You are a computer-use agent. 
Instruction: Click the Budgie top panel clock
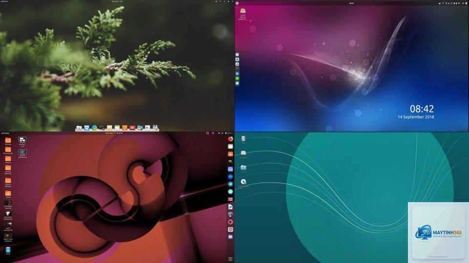click(x=351, y=3)
